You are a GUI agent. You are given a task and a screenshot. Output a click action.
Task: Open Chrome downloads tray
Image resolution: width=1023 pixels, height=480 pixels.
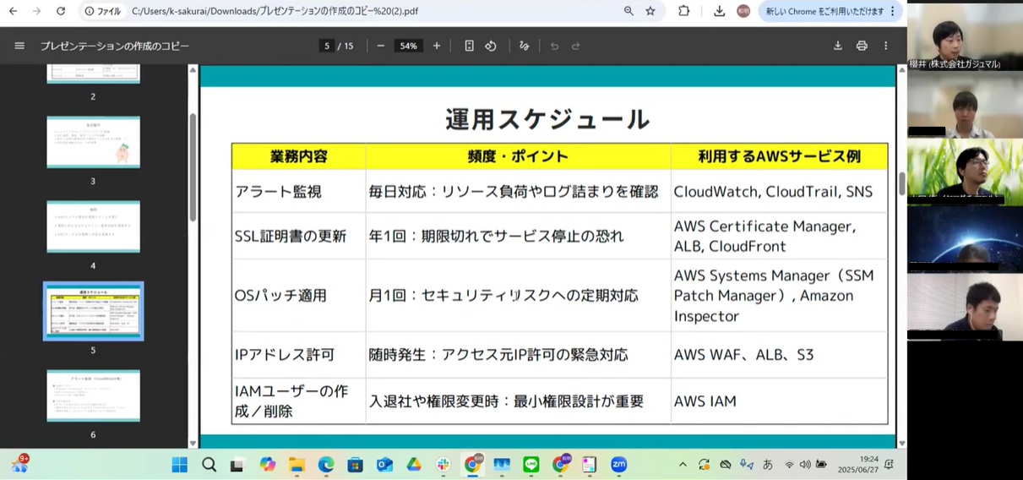[x=719, y=11]
